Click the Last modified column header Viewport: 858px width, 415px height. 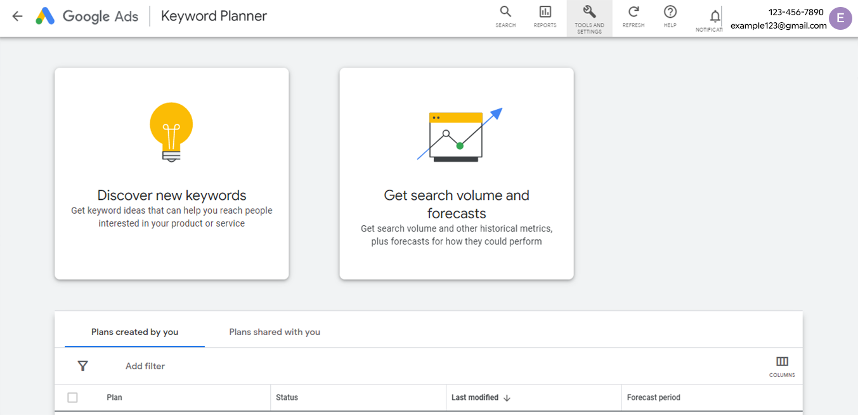(x=475, y=397)
